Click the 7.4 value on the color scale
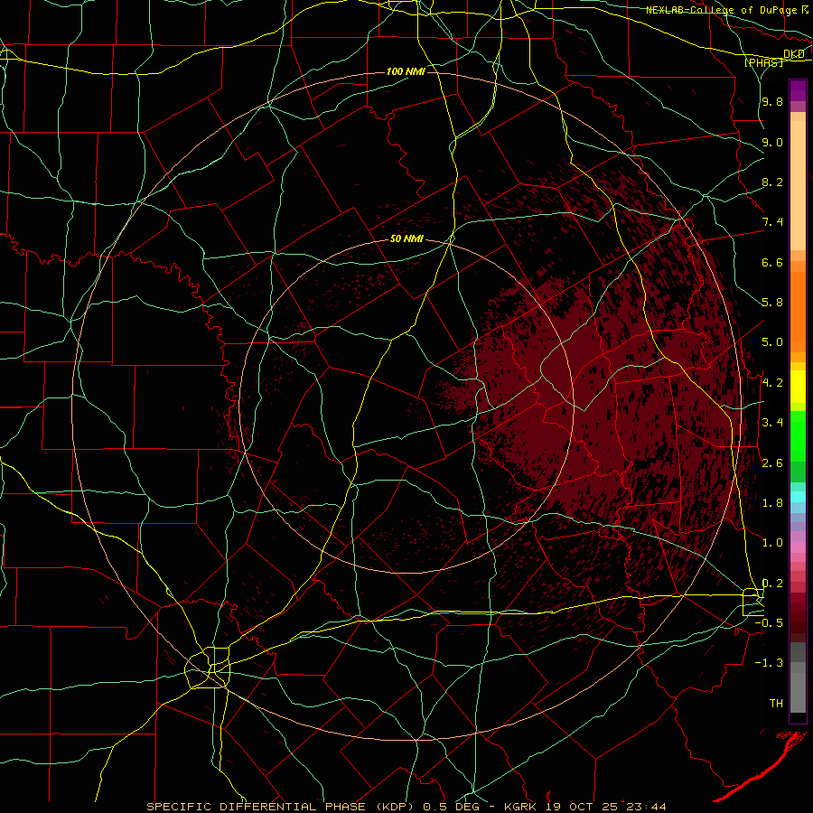 click(x=772, y=222)
